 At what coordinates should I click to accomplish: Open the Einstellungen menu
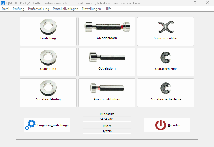tap(91, 9)
